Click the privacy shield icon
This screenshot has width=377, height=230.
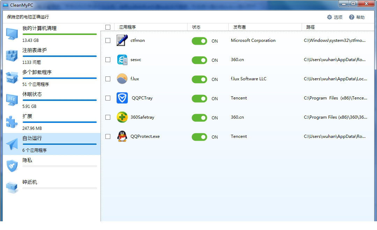[12, 166]
